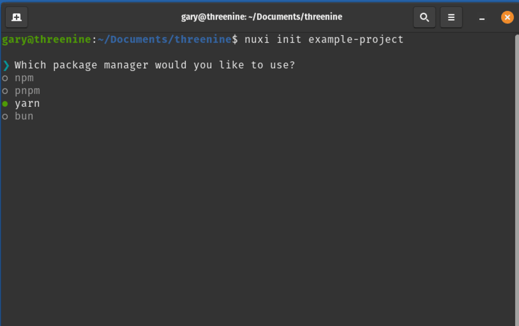Click the cyan prompt chevron
The width and height of the screenshot is (519, 326).
click(6, 65)
